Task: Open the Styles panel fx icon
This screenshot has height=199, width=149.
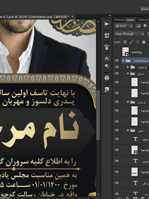Action: click(107, 89)
